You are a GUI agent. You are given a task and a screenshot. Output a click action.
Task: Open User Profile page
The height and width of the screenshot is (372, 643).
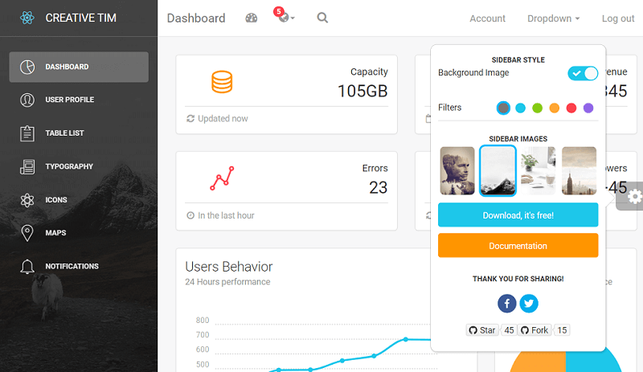pyautogui.click(x=79, y=100)
